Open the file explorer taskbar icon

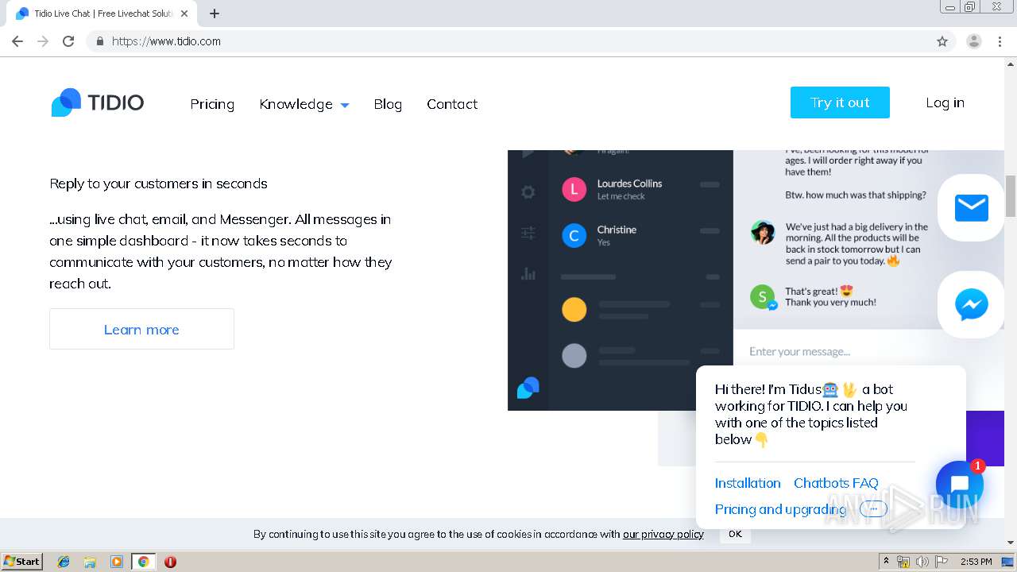[90, 562]
